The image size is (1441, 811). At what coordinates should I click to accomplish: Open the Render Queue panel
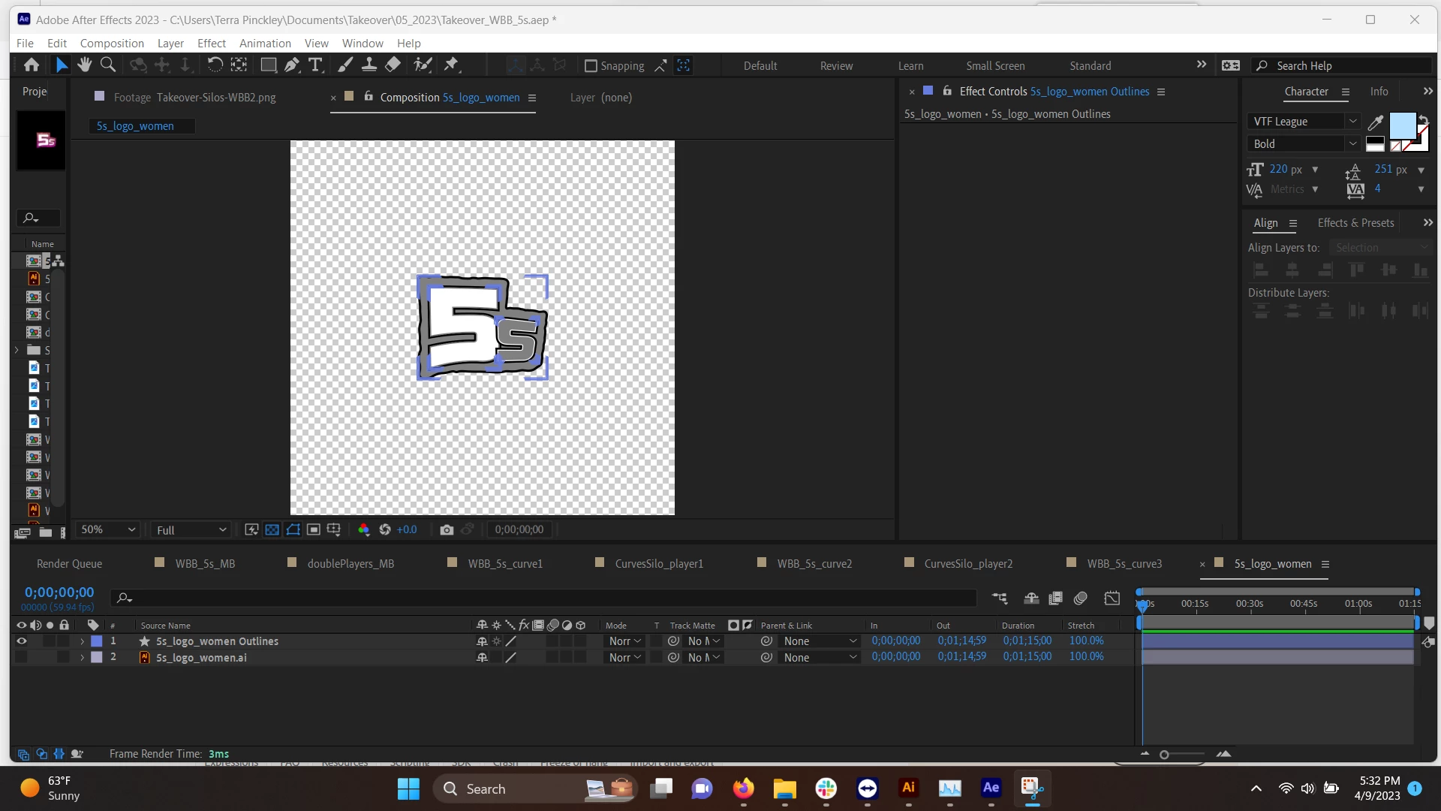pos(69,564)
